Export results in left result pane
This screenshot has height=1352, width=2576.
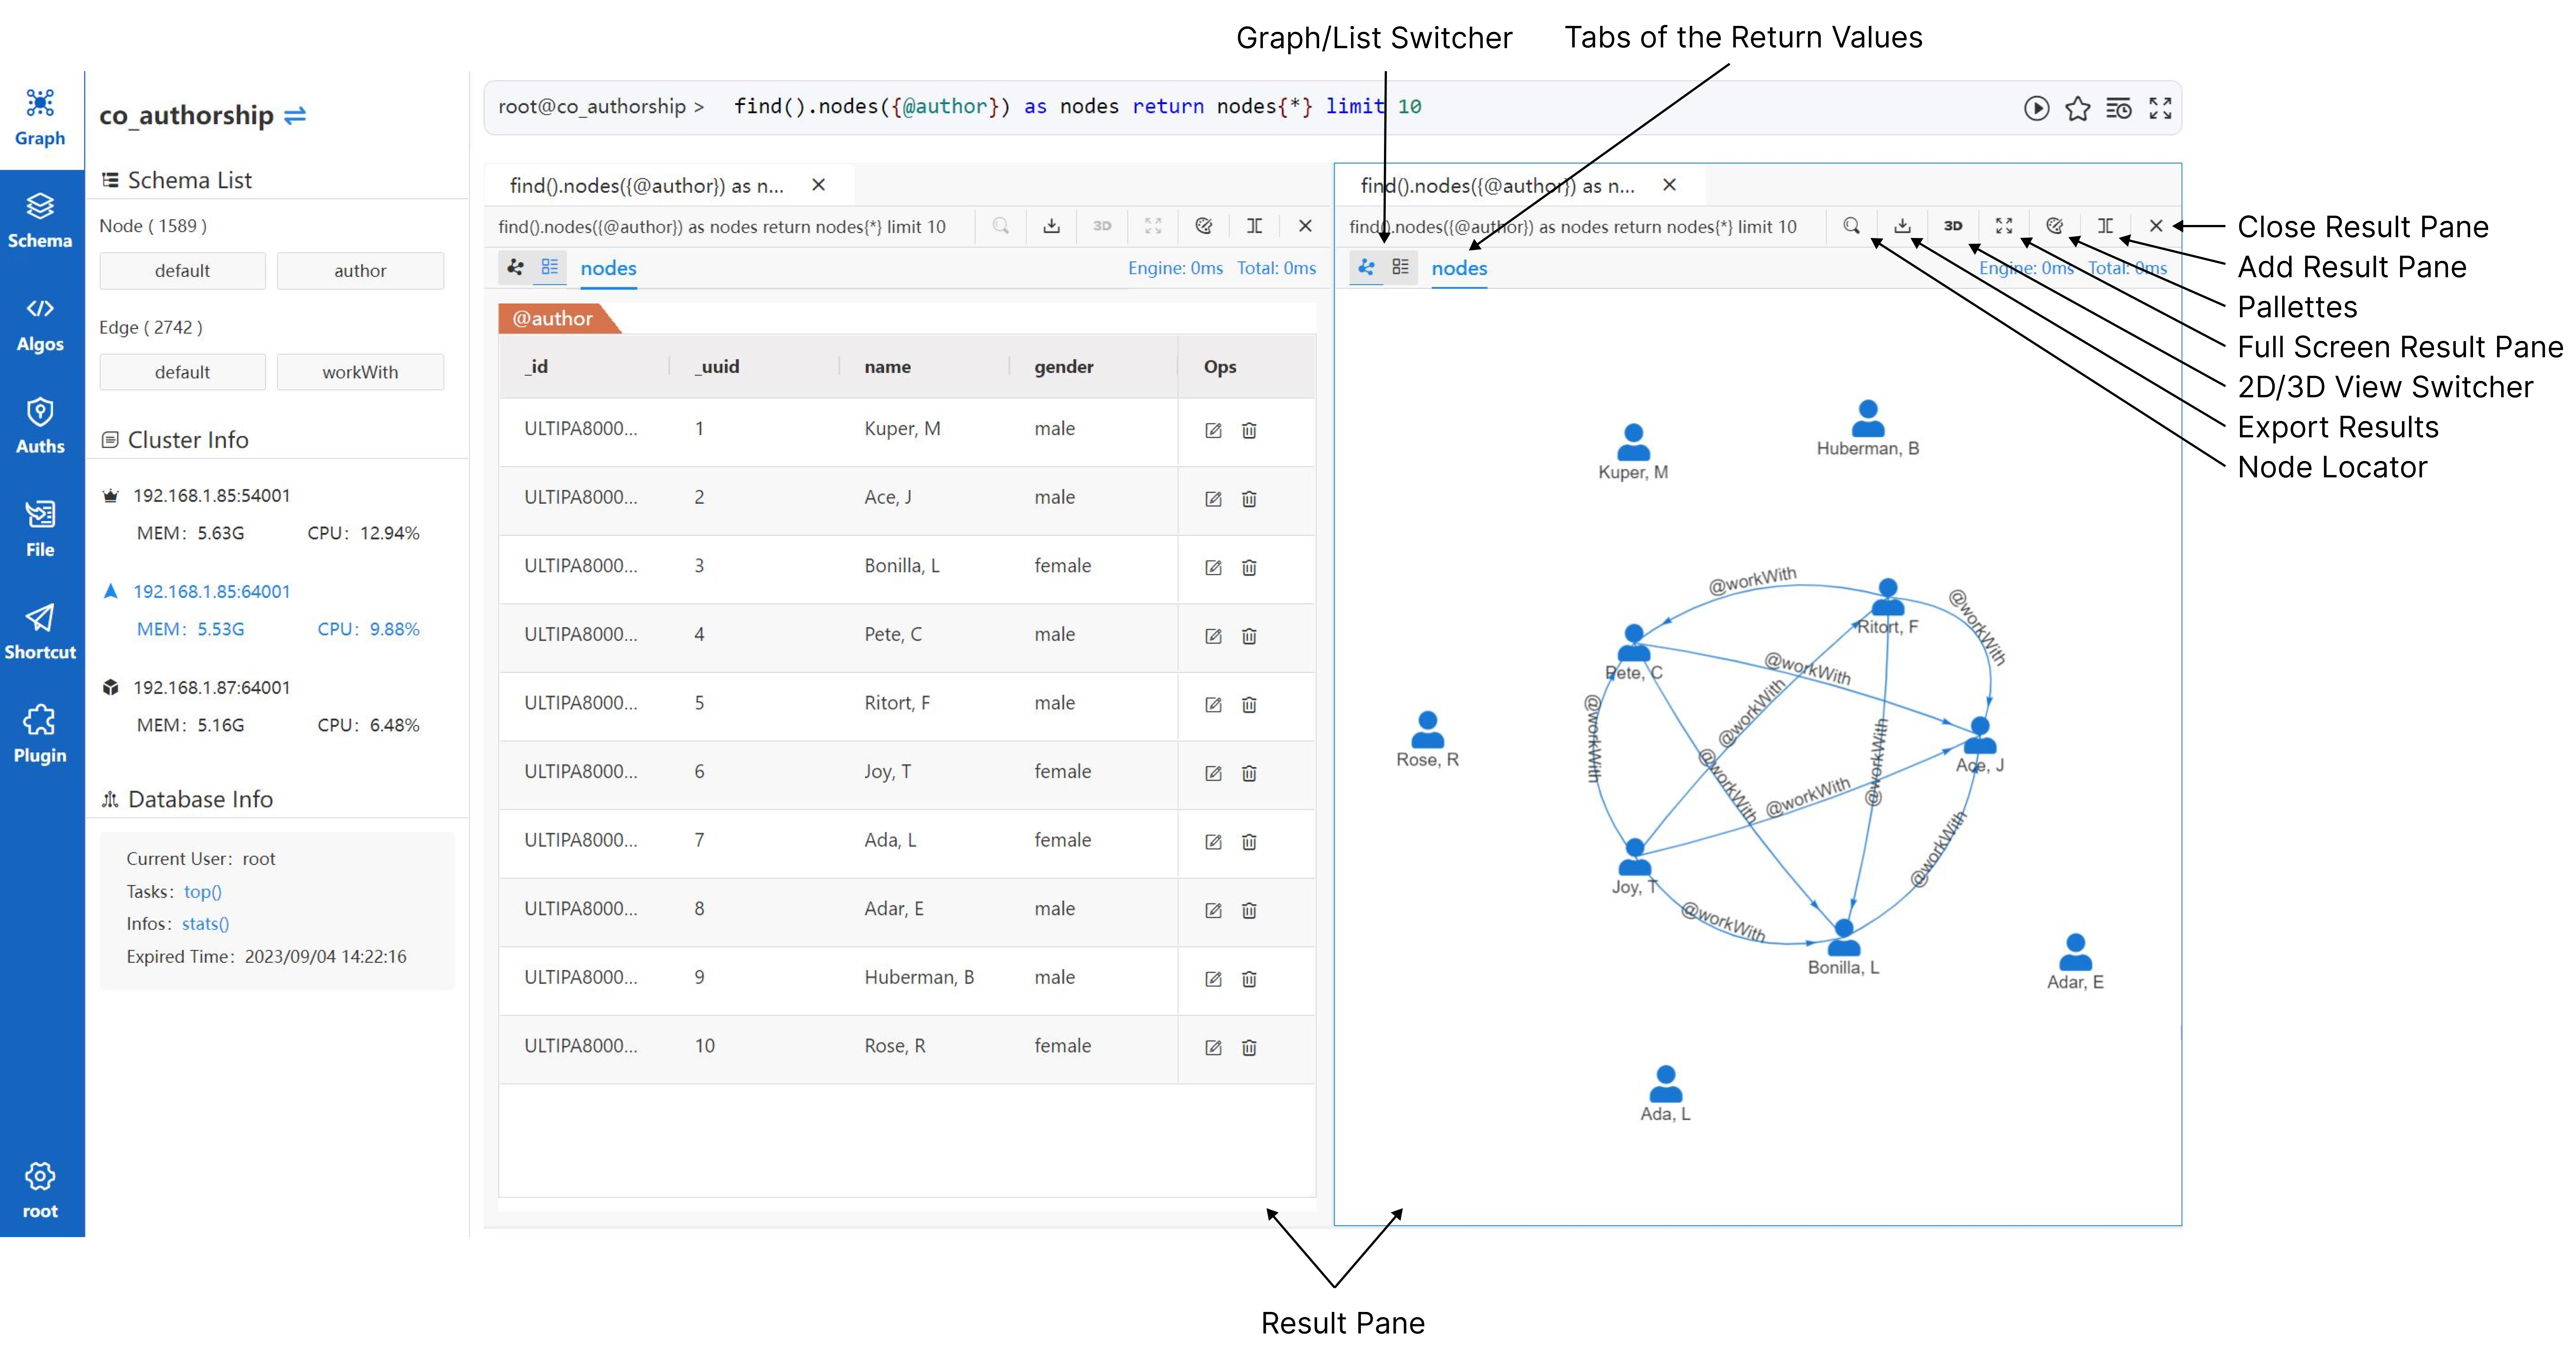[x=1051, y=226]
